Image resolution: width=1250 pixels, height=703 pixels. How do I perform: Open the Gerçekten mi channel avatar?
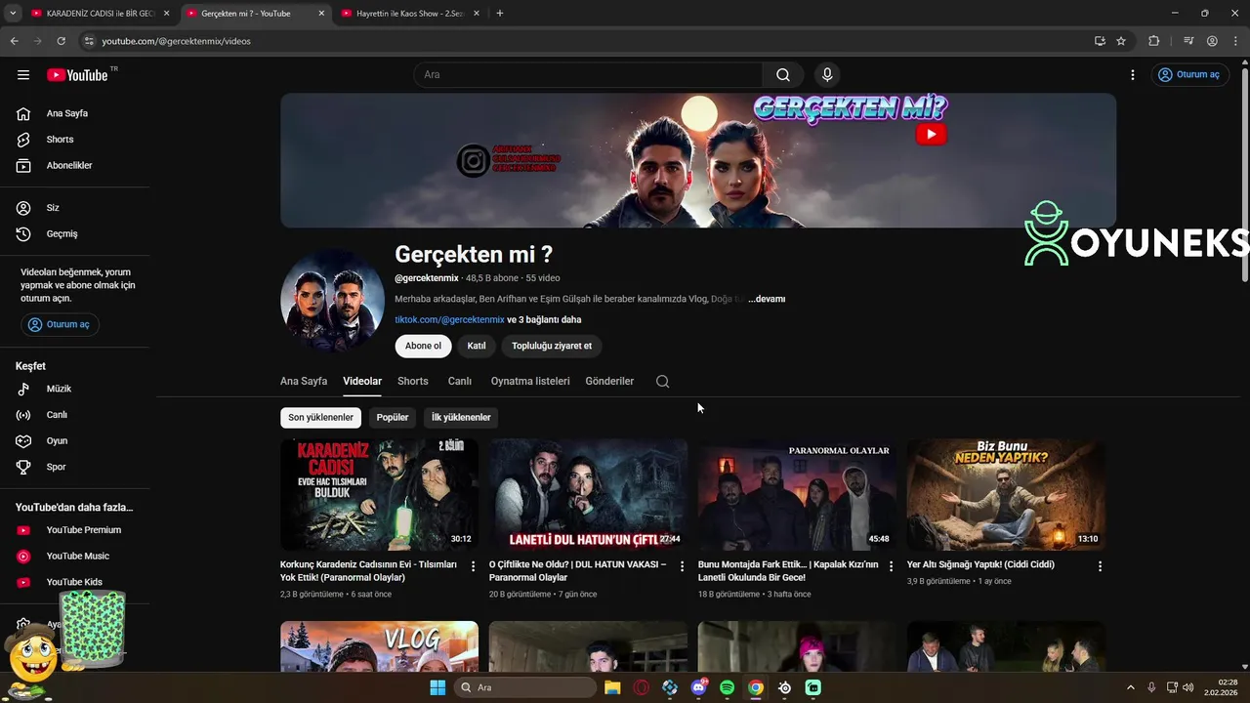click(332, 300)
